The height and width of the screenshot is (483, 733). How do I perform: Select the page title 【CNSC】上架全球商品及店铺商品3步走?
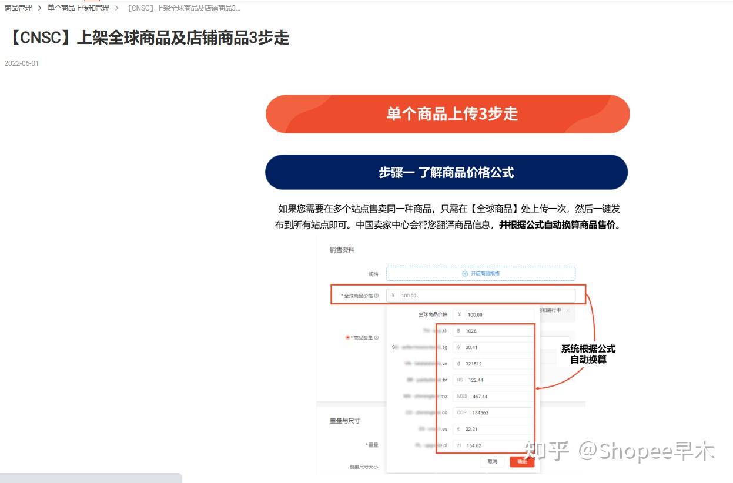pyautogui.click(x=146, y=38)
